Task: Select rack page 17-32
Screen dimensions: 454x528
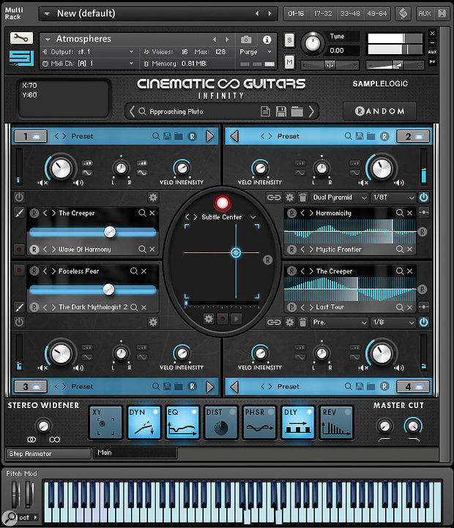Action: 323,13
